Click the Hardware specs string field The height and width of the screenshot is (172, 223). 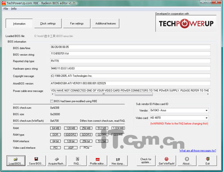coord(130,68)
